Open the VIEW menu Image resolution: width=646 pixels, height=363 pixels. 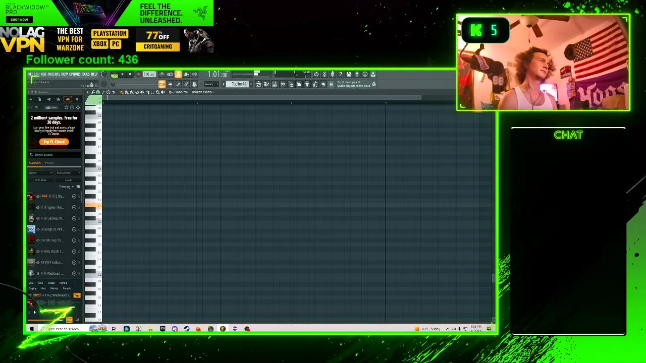tap(65, 74)
